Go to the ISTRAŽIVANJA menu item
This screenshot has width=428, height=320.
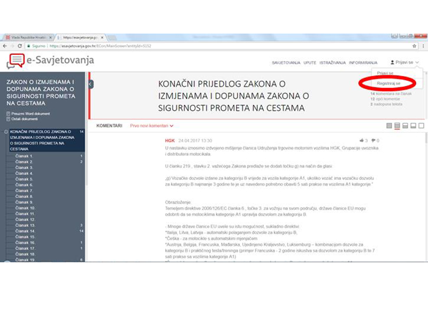coord(332,63)
